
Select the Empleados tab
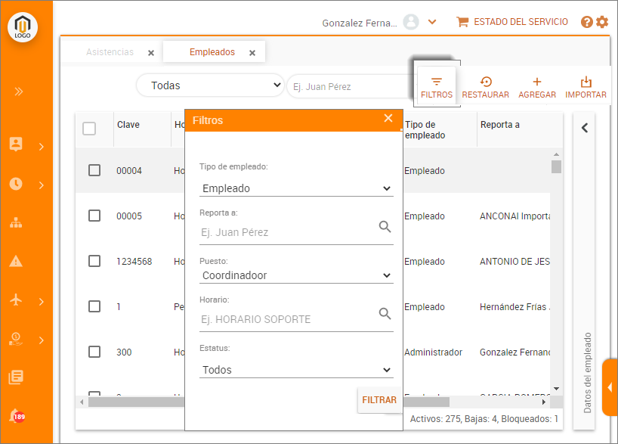pos(212,52)
